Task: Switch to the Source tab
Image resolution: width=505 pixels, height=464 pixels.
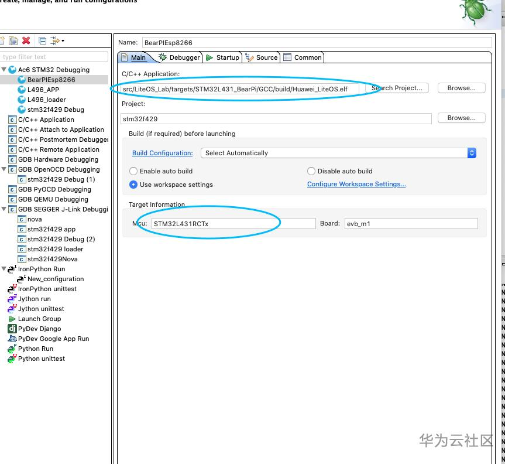Action: pos(262,57)
